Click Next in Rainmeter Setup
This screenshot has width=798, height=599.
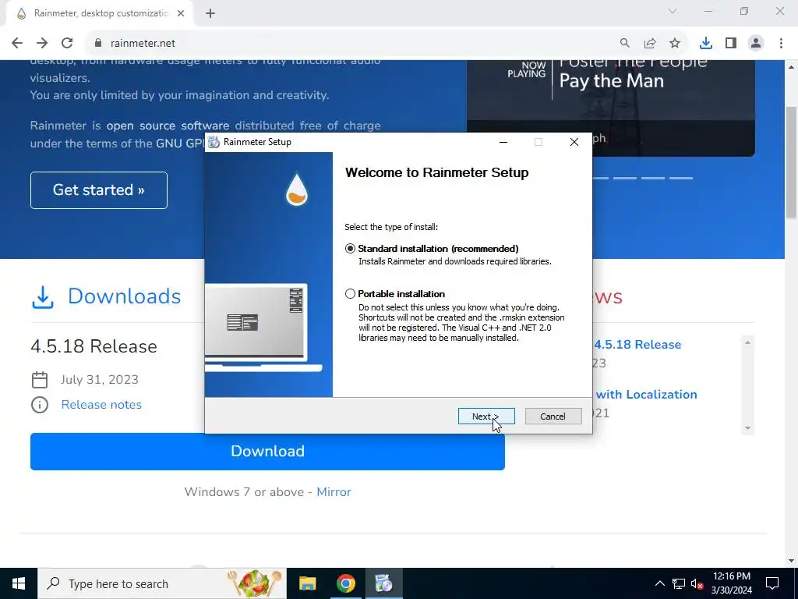pyautogui.click(x=486, y=416)
